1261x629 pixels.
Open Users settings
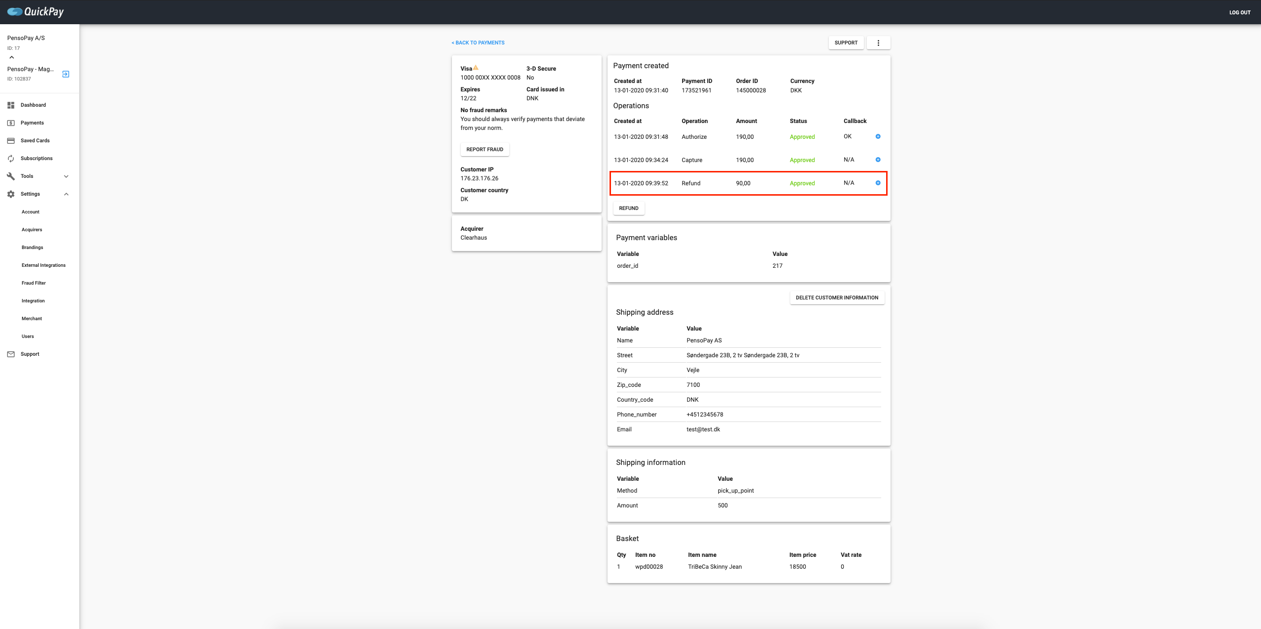(x=28, y=336)
